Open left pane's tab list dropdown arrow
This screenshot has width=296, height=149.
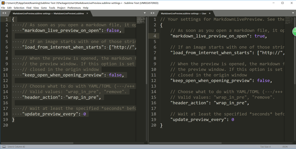(x=145, y=13)
